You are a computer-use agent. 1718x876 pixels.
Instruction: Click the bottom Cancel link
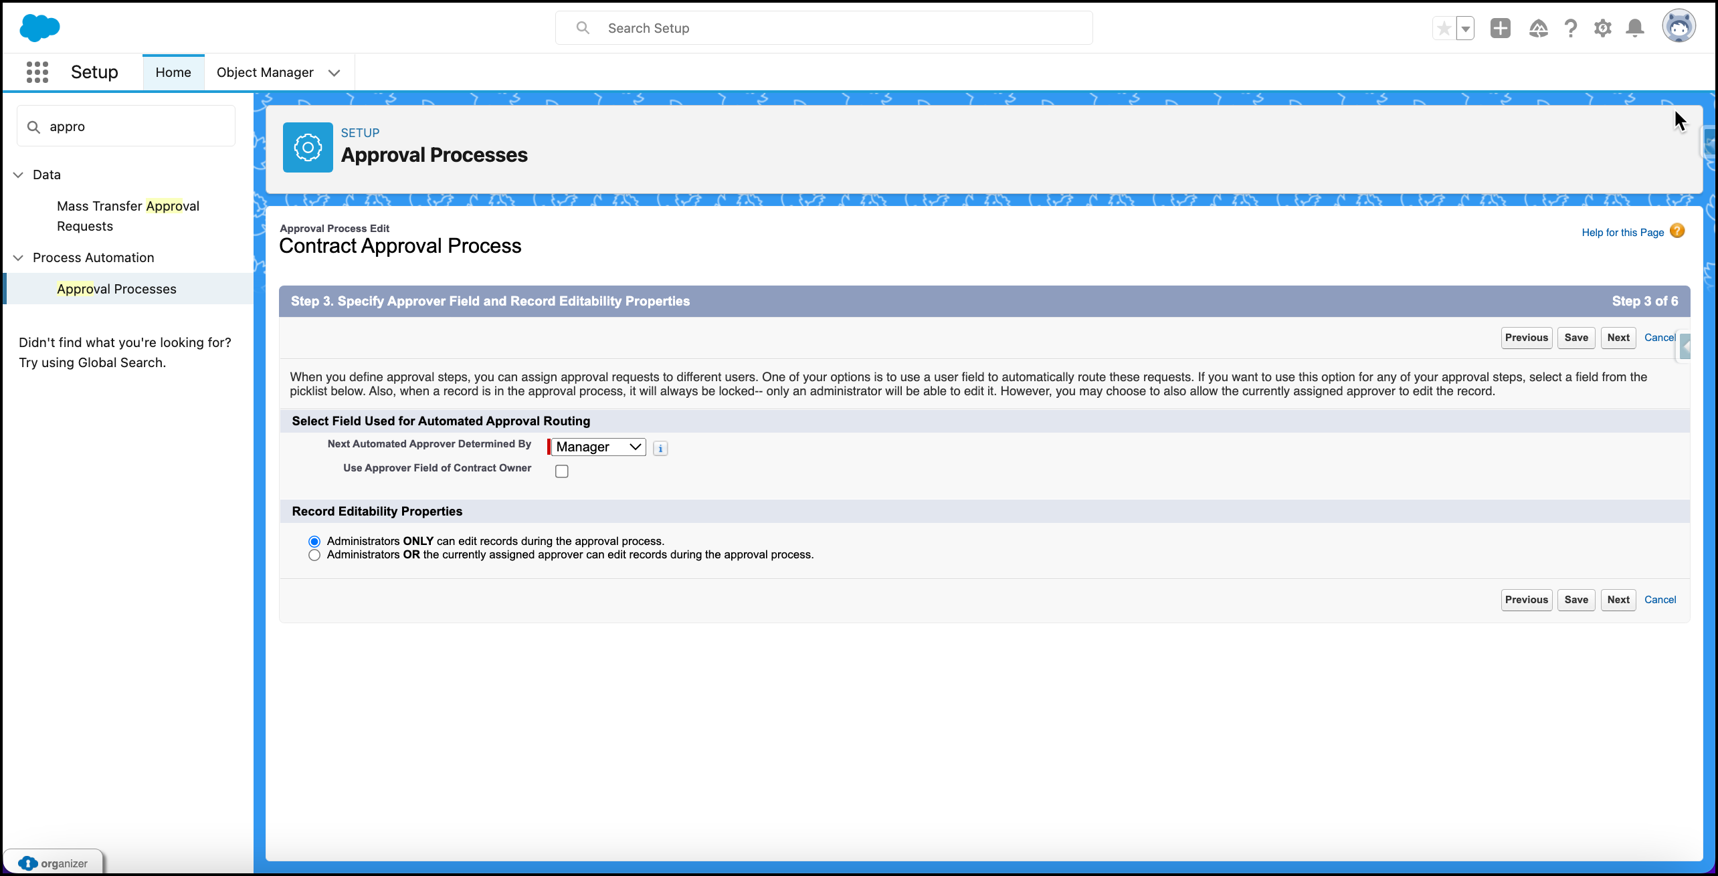click(1660, 600)
